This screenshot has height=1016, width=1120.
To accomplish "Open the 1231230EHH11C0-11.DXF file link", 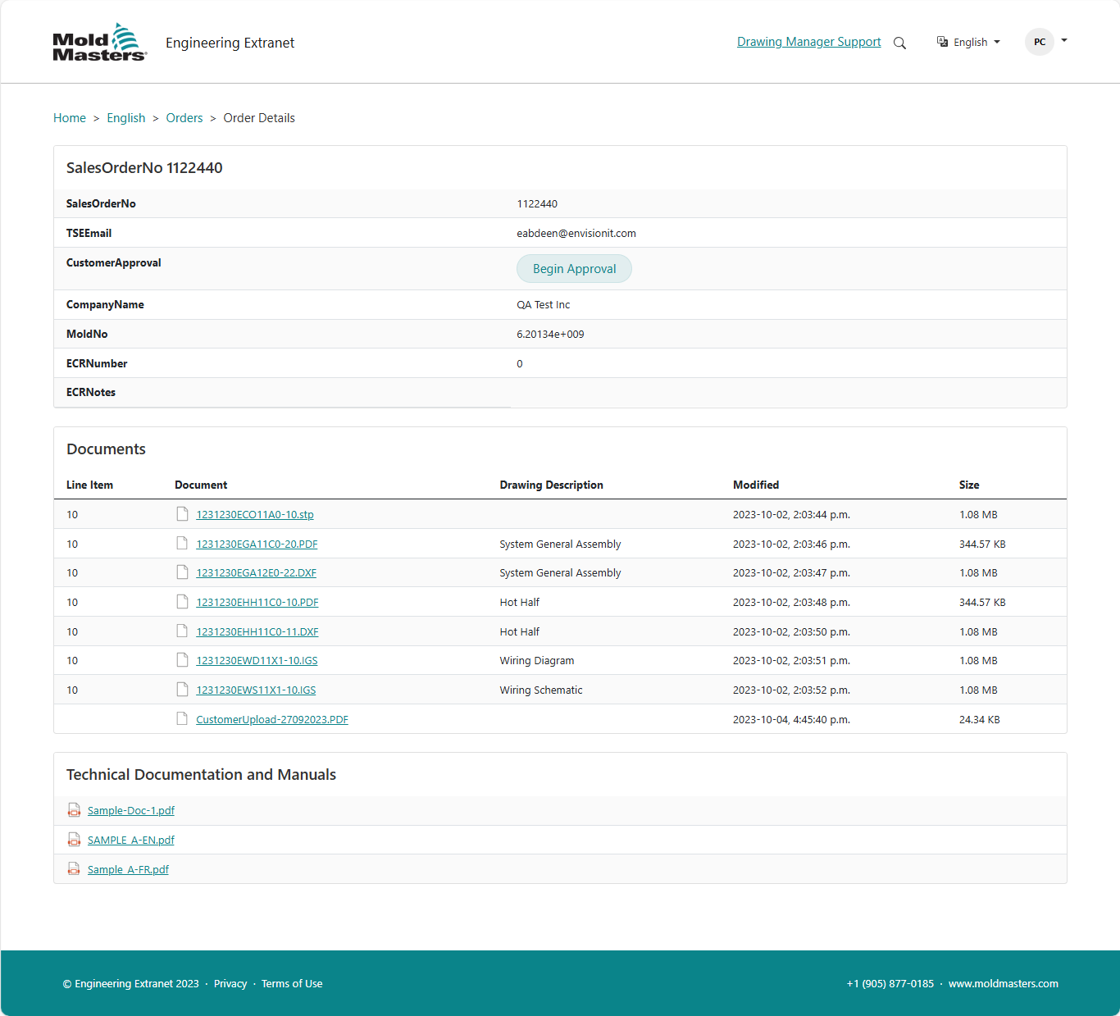I will point(257,631).
